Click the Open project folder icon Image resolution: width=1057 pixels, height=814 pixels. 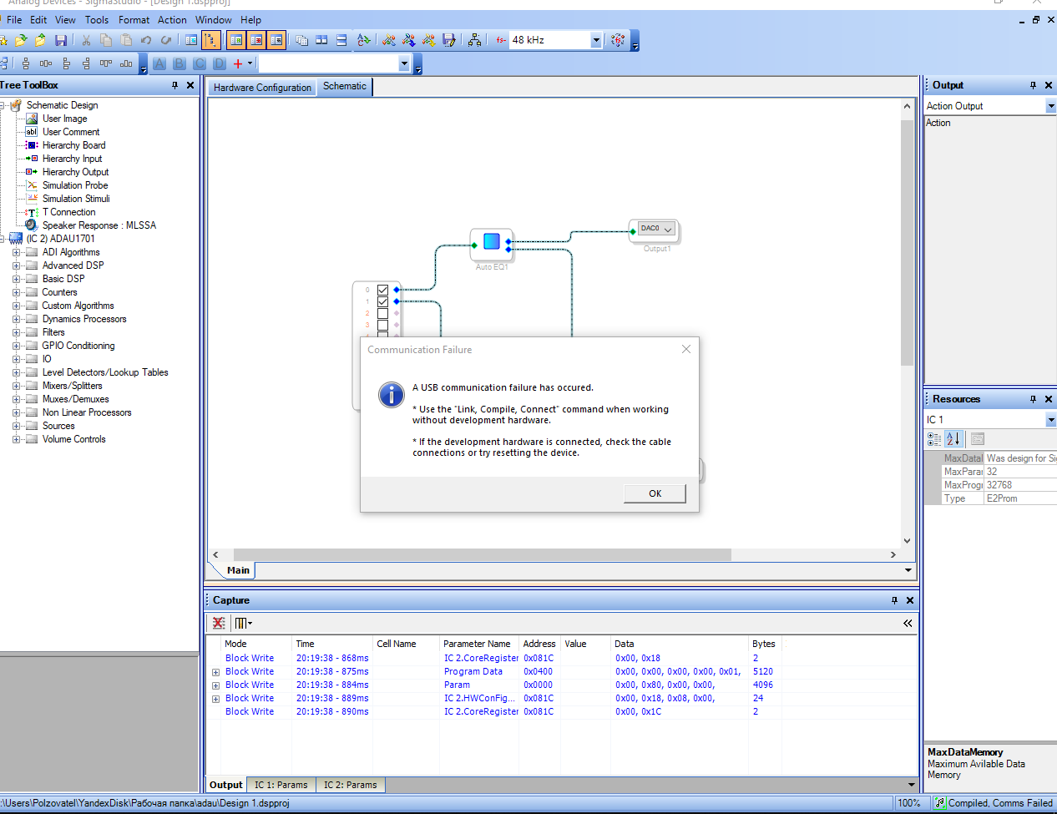tap(21, 40)
